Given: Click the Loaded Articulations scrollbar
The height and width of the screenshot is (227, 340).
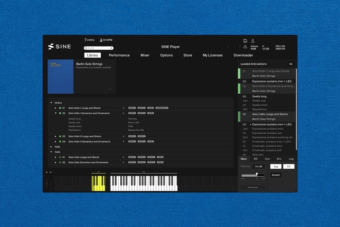Looking at the screenshot, I should tap(296, 109).
